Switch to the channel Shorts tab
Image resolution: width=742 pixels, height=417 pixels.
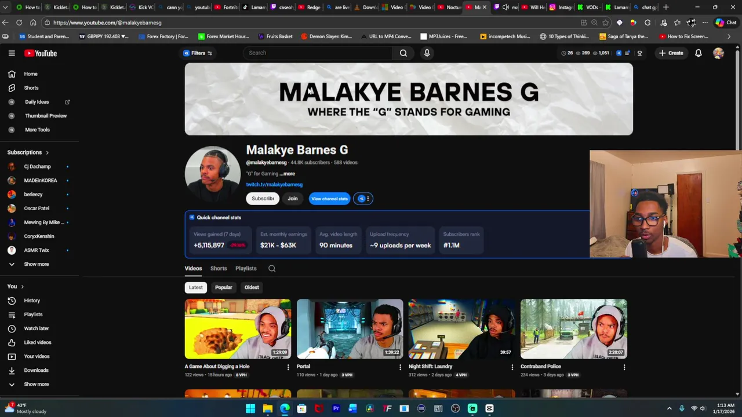tap(219, 268)
